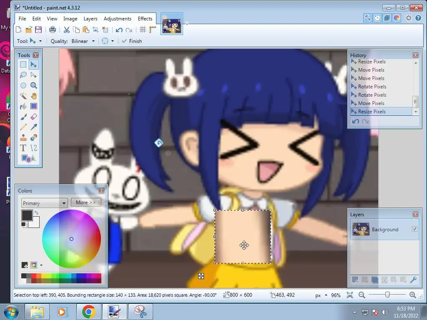Viewport: 427px width, 320px height.
Task: Reset colors to black and white
Action: tap(24, 225)
